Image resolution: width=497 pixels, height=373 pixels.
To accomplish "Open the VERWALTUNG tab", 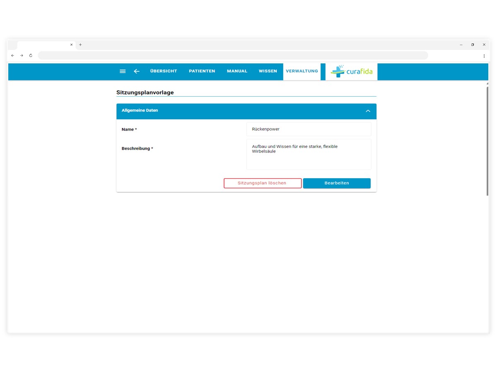I will [x=302, y=71].
